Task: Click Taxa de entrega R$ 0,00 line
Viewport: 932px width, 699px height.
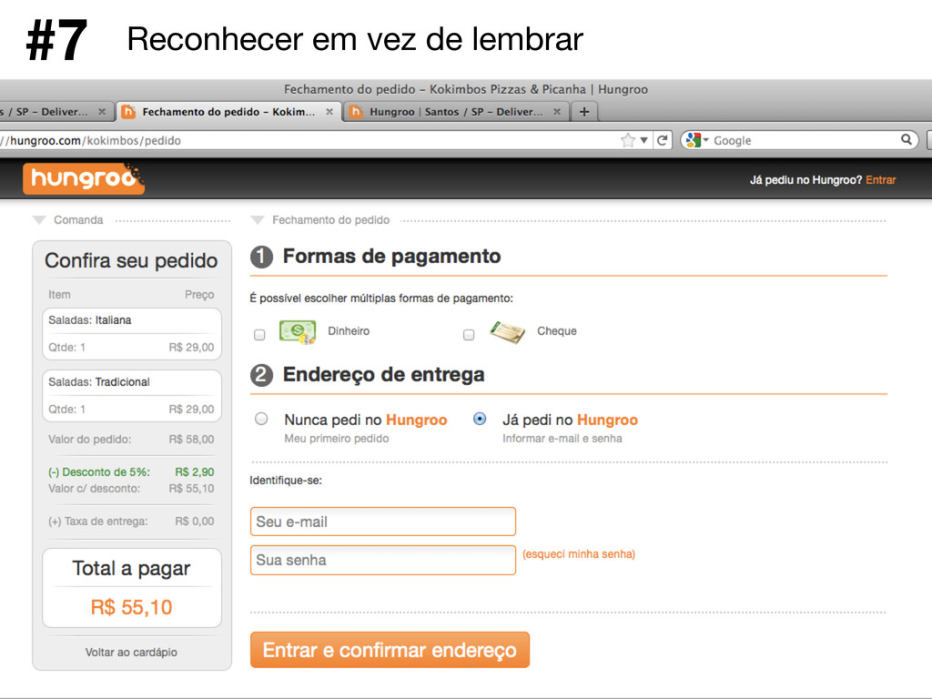Action: [131, 522]
